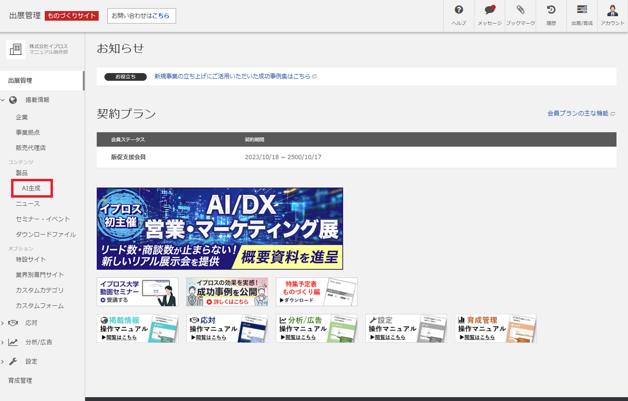Image resolution: width=628 pixels, height=401 pixels.
Task: Open the 会員プランの主な機能 link
Action: click(578, 113)
